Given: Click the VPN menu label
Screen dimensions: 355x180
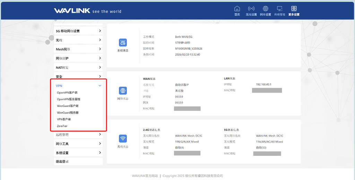Looking at the screenshot, I should [59, 86].
